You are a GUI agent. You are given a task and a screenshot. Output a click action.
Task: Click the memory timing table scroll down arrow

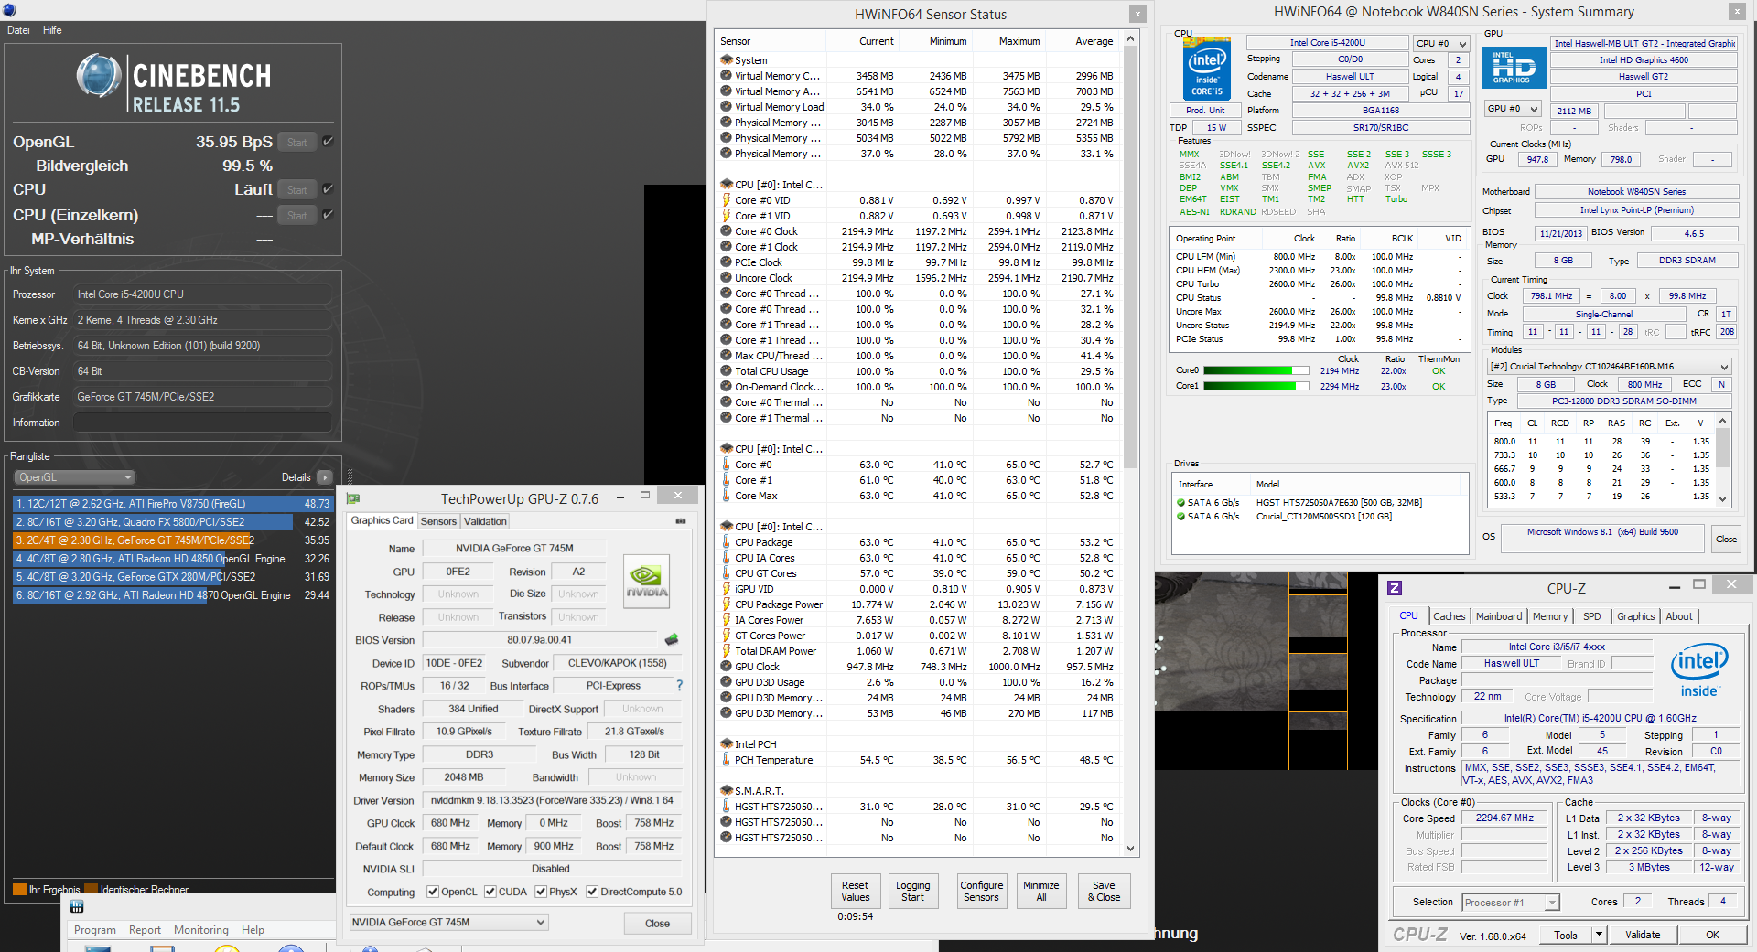click(1723, 499)
